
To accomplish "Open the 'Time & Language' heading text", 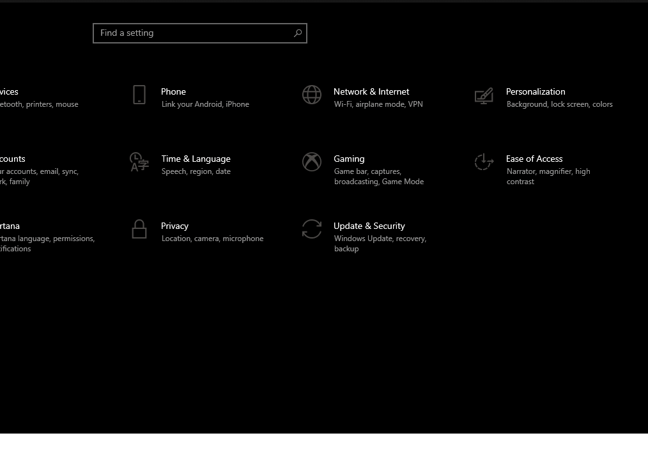I will (x=196, y=159).
